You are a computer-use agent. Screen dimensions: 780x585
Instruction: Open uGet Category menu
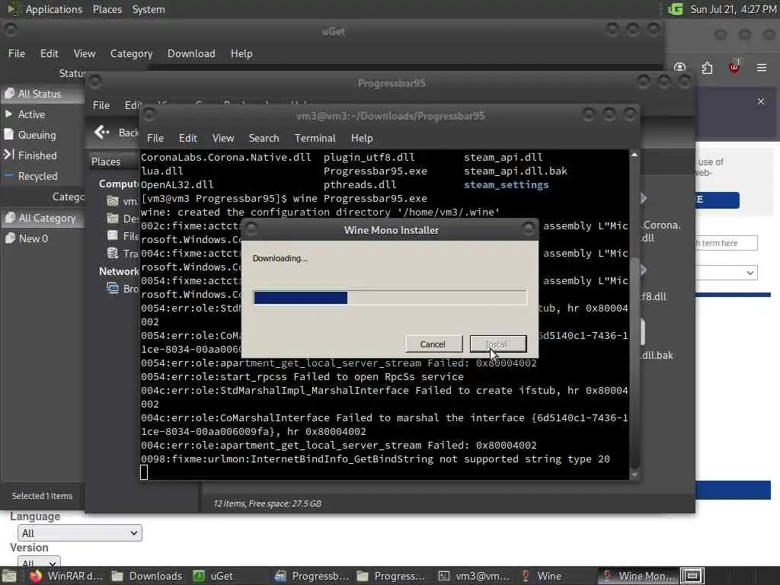tap(131, 53)
